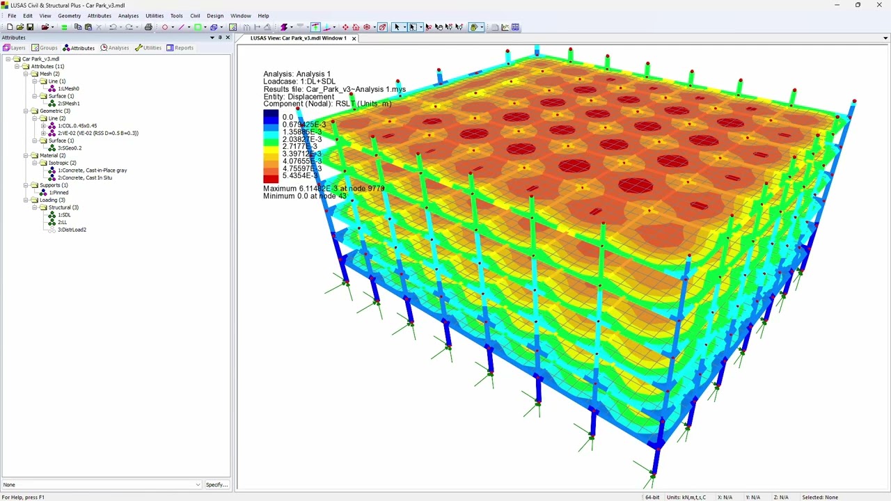
Task: Expand the 2:VE-02 attribute node
Action: click(x=43, y=133)
